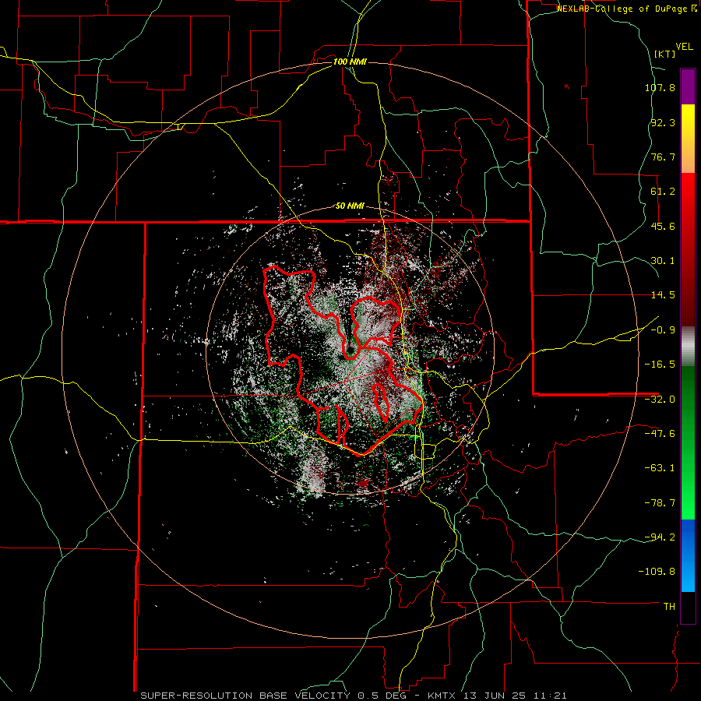Click the SUPER-RESOLUTION BASE VELOCITY caption text
Image resolution: width=701 pixels, height=701 pixels.
[x=245, y=696]
